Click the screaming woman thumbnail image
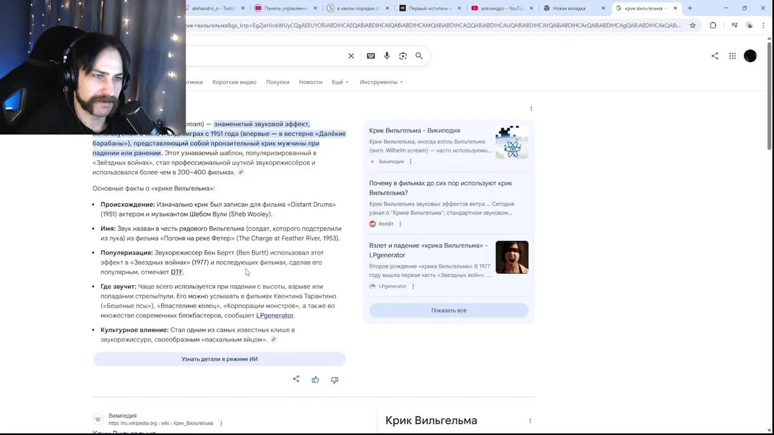The image size is (774, 435). 512,257
